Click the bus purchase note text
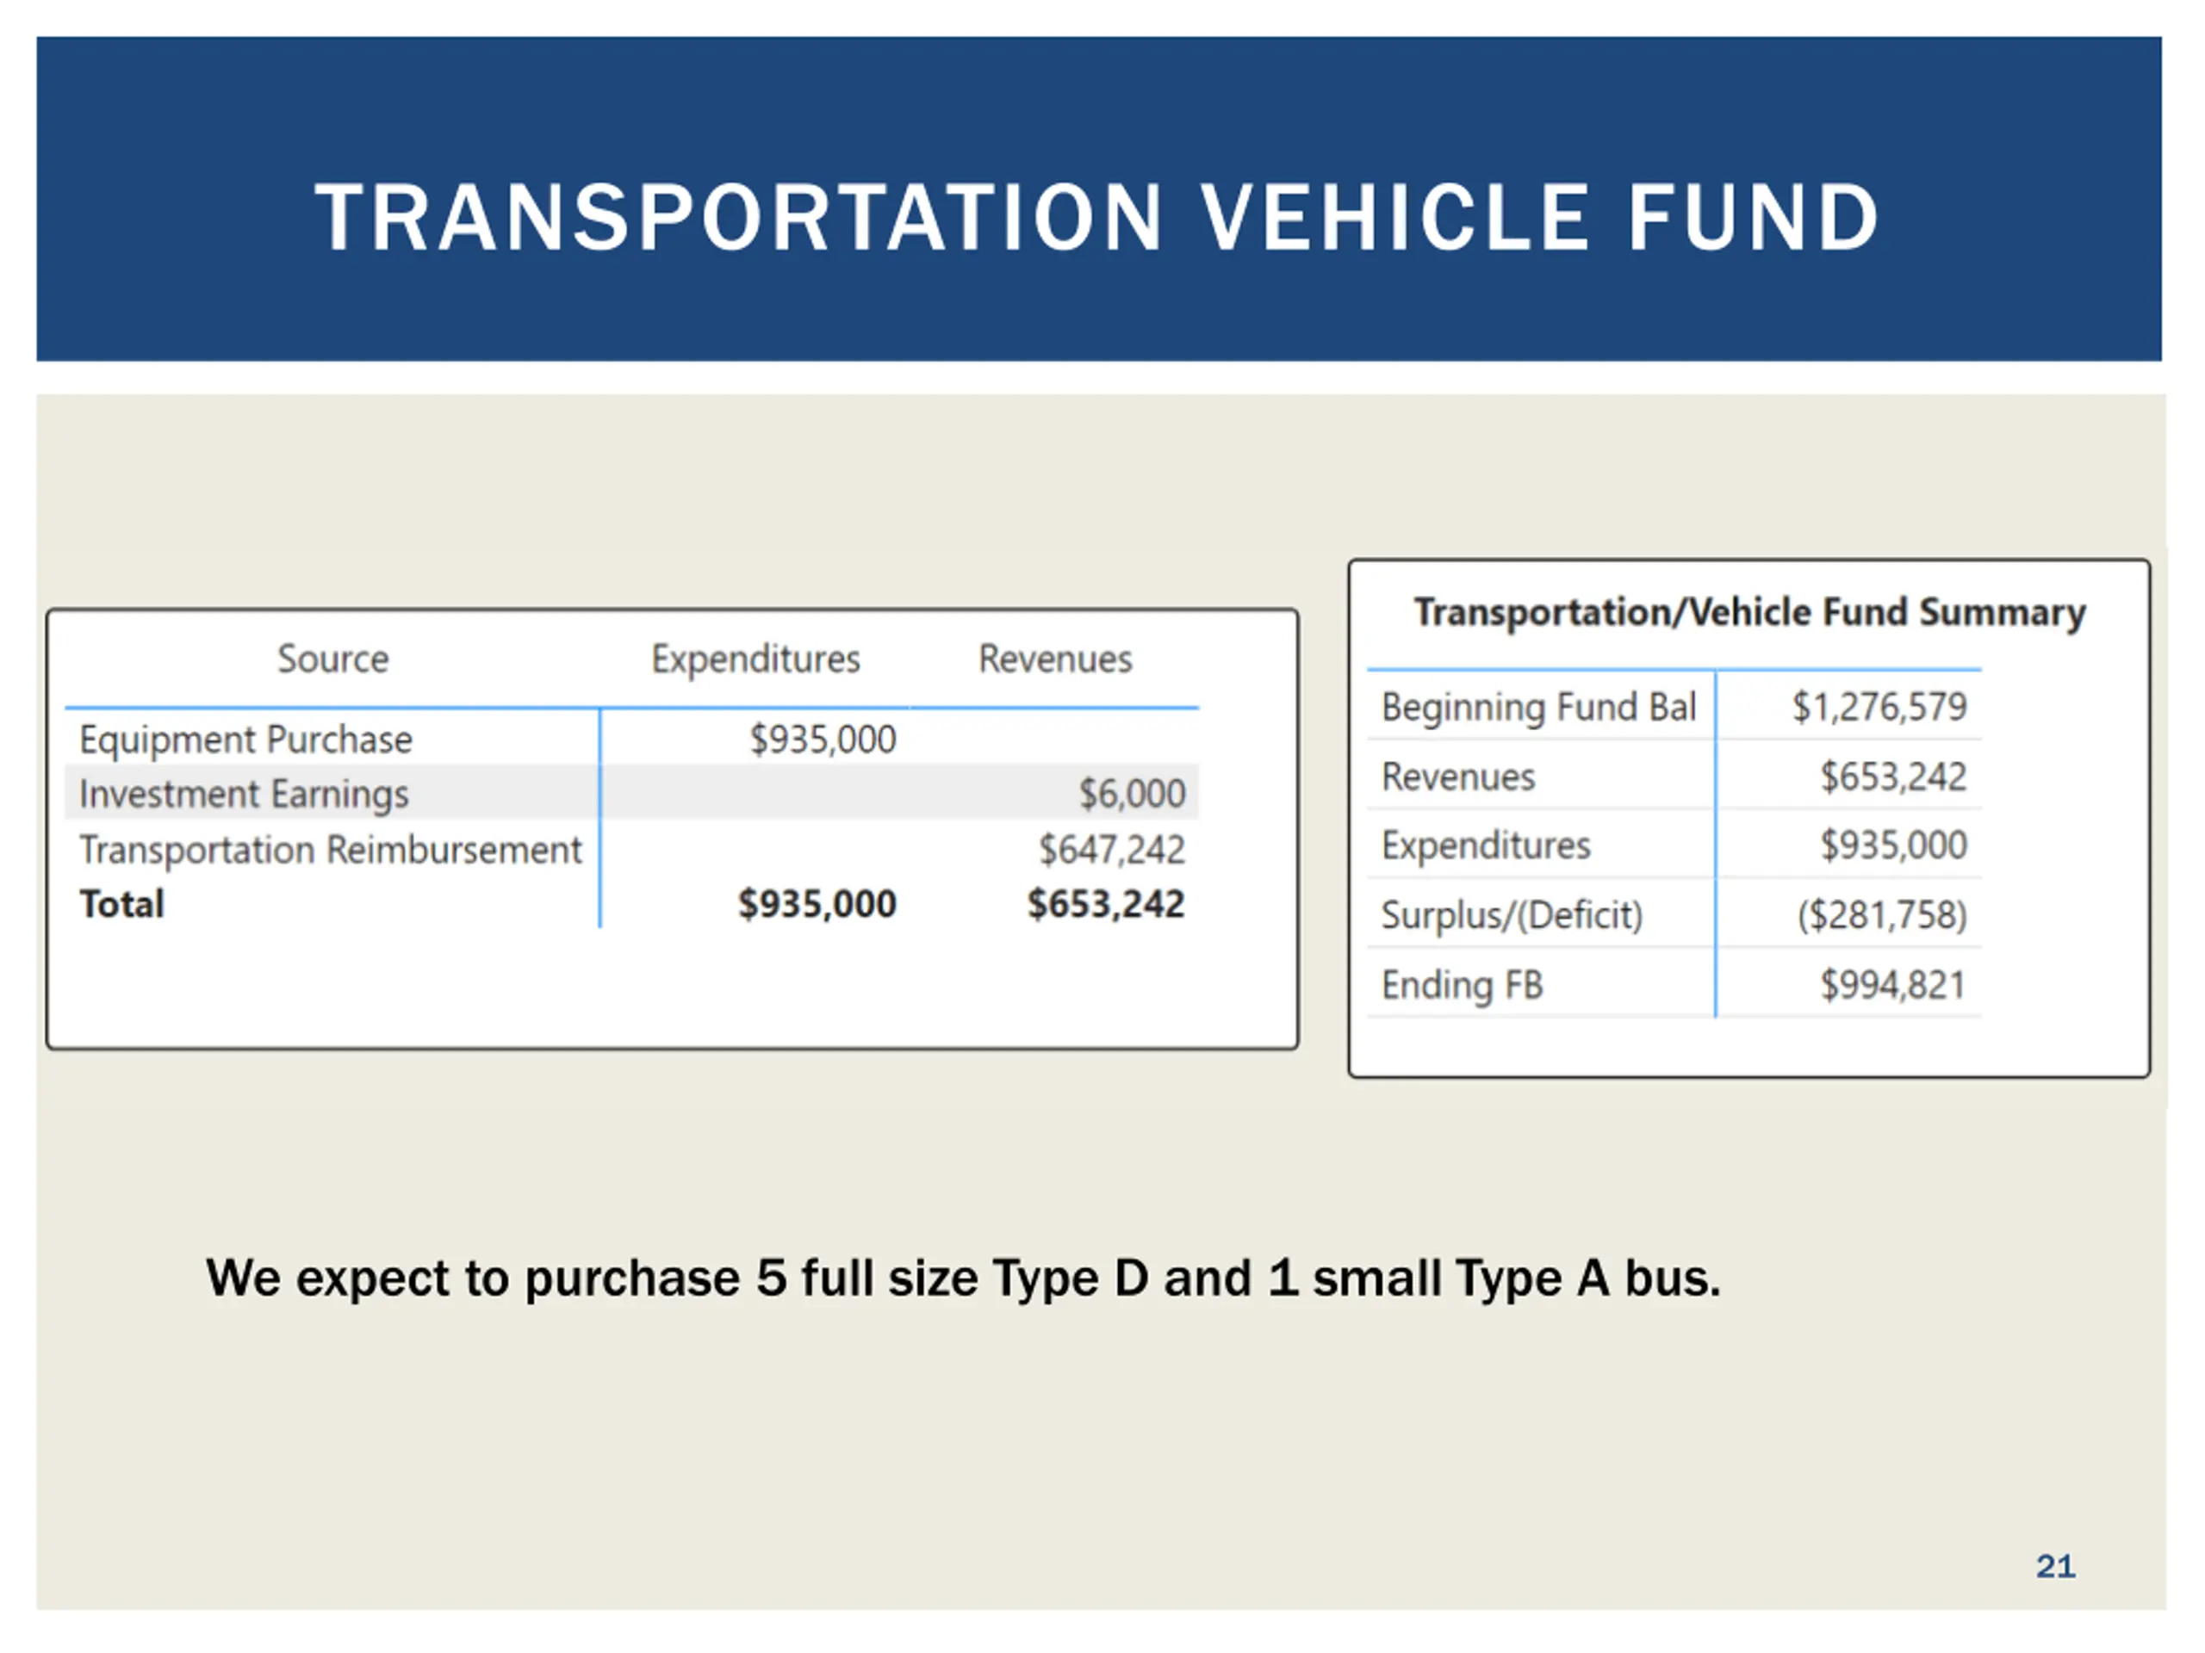2205x1653 pixels. point(963,1278)
